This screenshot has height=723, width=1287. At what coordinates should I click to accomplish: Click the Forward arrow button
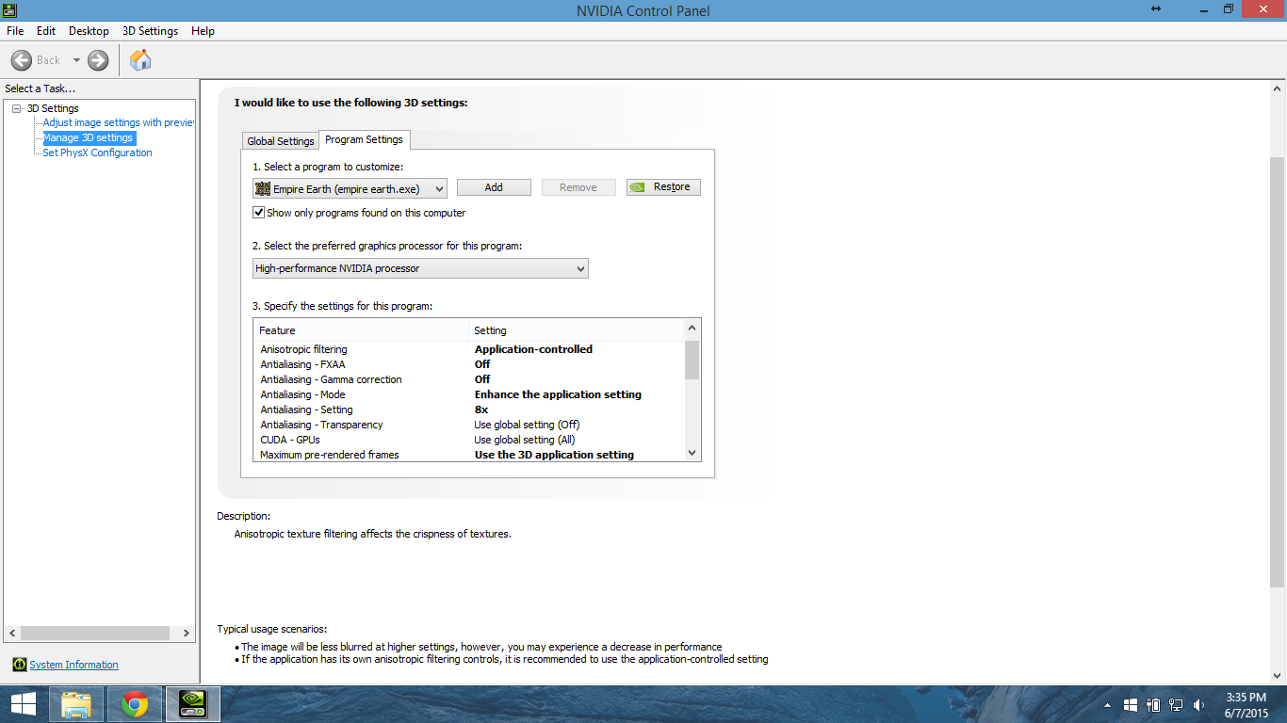98,60
